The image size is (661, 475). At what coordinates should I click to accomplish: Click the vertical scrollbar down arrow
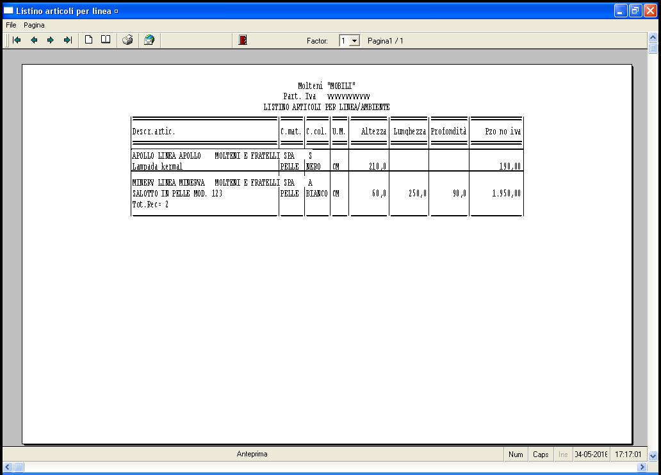point(653,456)
